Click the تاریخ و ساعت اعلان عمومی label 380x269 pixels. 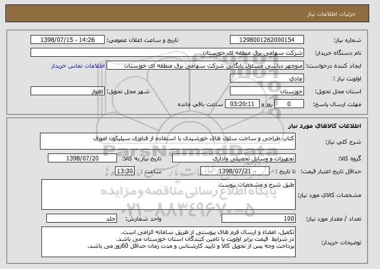point(143,40)
